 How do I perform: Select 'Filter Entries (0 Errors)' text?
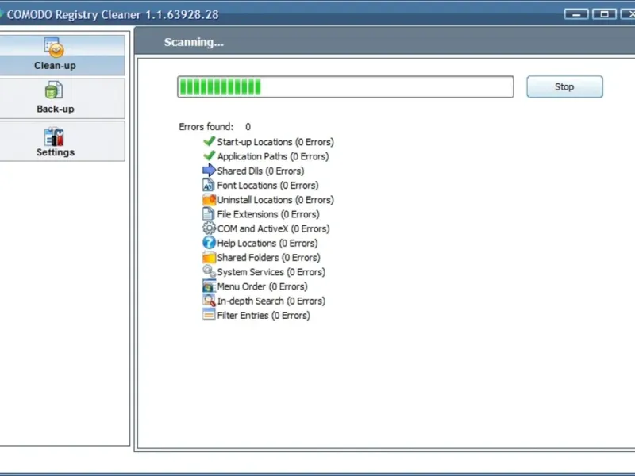point(264,316)
